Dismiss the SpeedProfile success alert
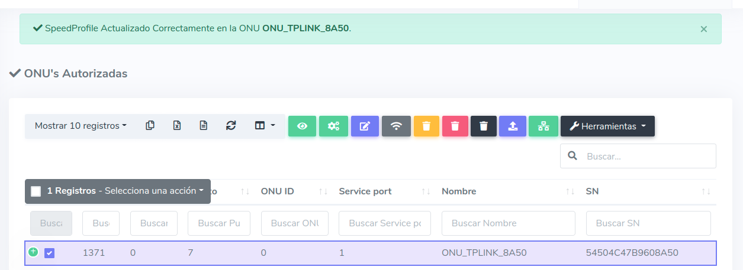 (703, 29)
